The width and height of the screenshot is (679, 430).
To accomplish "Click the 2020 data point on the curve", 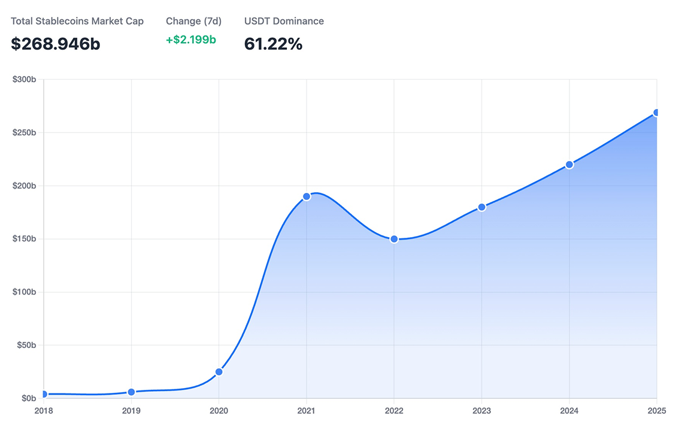I will (x=219, y=372).
